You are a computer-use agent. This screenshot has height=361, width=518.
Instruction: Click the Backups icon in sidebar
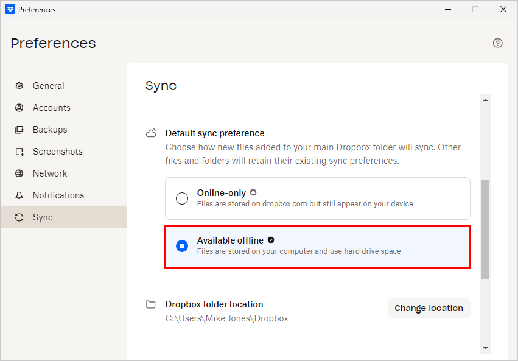coord(19,130)
